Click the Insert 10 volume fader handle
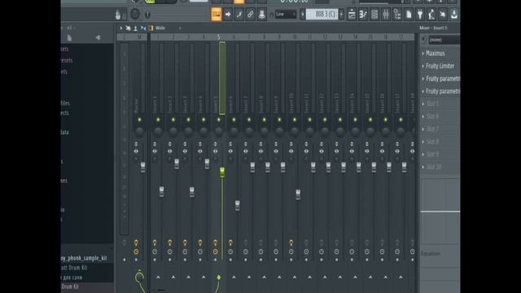 pyautogui.click(x=298, y=195)
